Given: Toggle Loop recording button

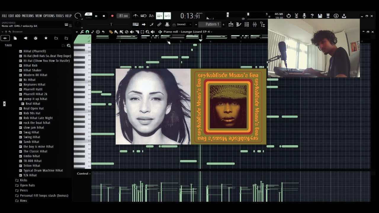Looking at the screenshot, I should click(167, 16).
